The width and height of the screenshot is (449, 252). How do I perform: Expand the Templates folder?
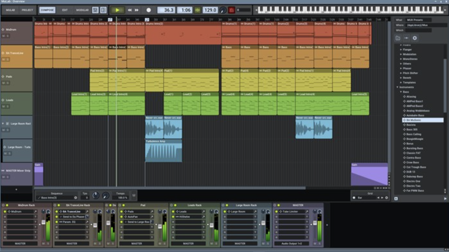click(401, 82)
